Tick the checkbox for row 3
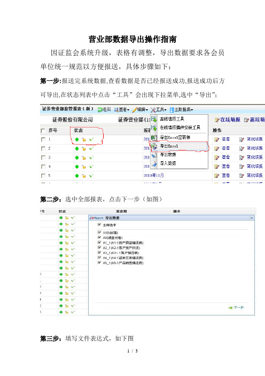 click(x=43, y=157)
